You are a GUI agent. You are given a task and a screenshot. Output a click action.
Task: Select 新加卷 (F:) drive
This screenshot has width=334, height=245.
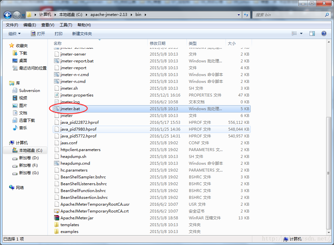(25, 165)
